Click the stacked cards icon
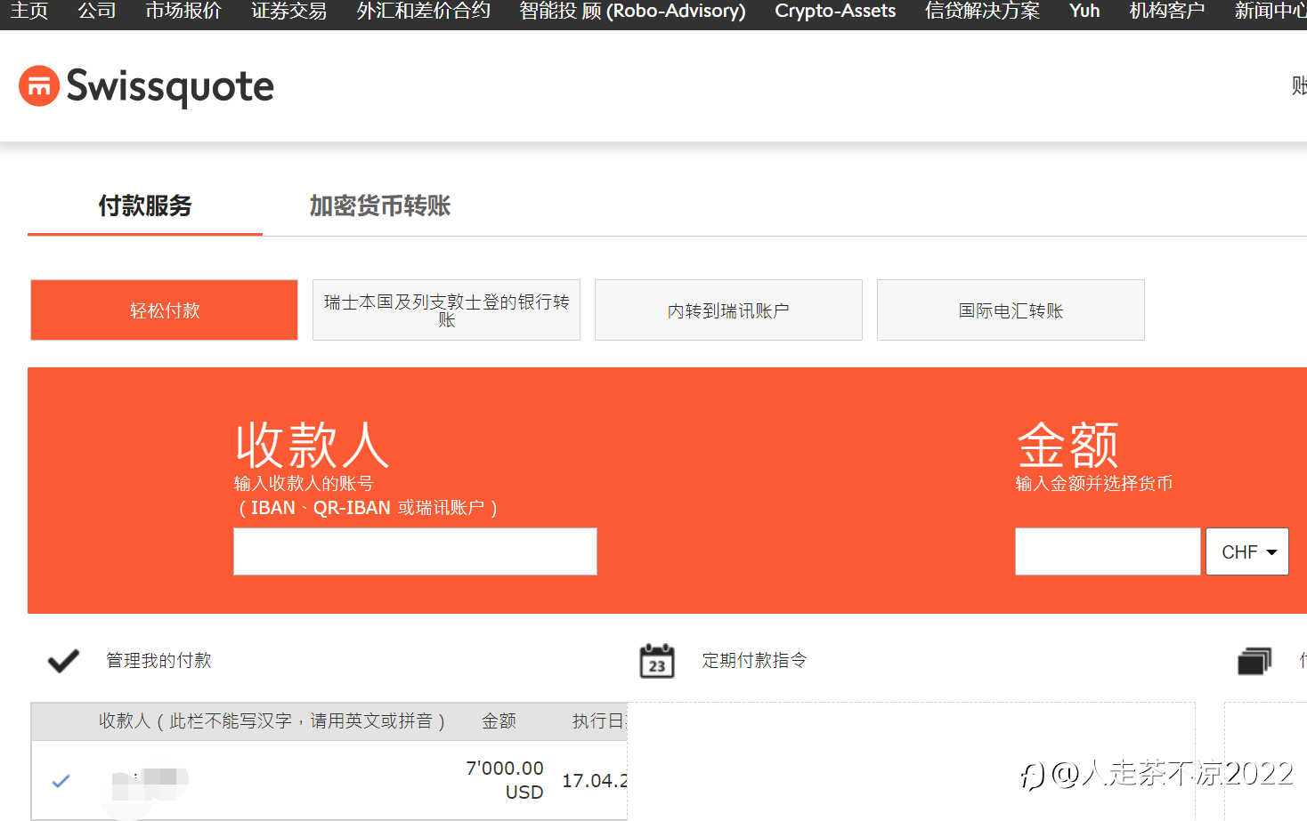 coord(1254,661)
